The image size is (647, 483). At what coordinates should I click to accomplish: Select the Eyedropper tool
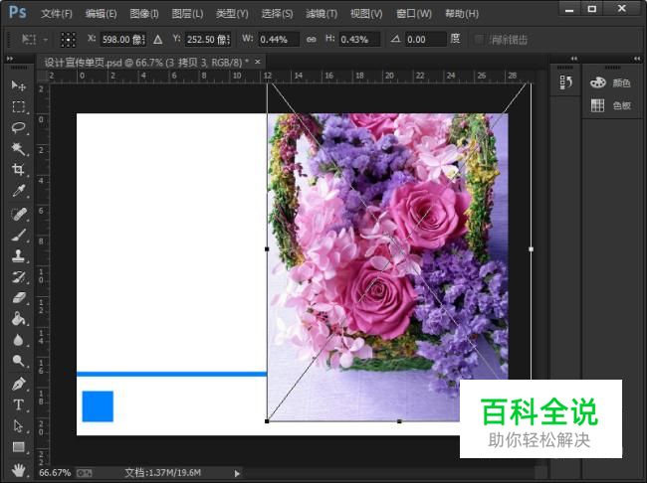coord(18,191)
